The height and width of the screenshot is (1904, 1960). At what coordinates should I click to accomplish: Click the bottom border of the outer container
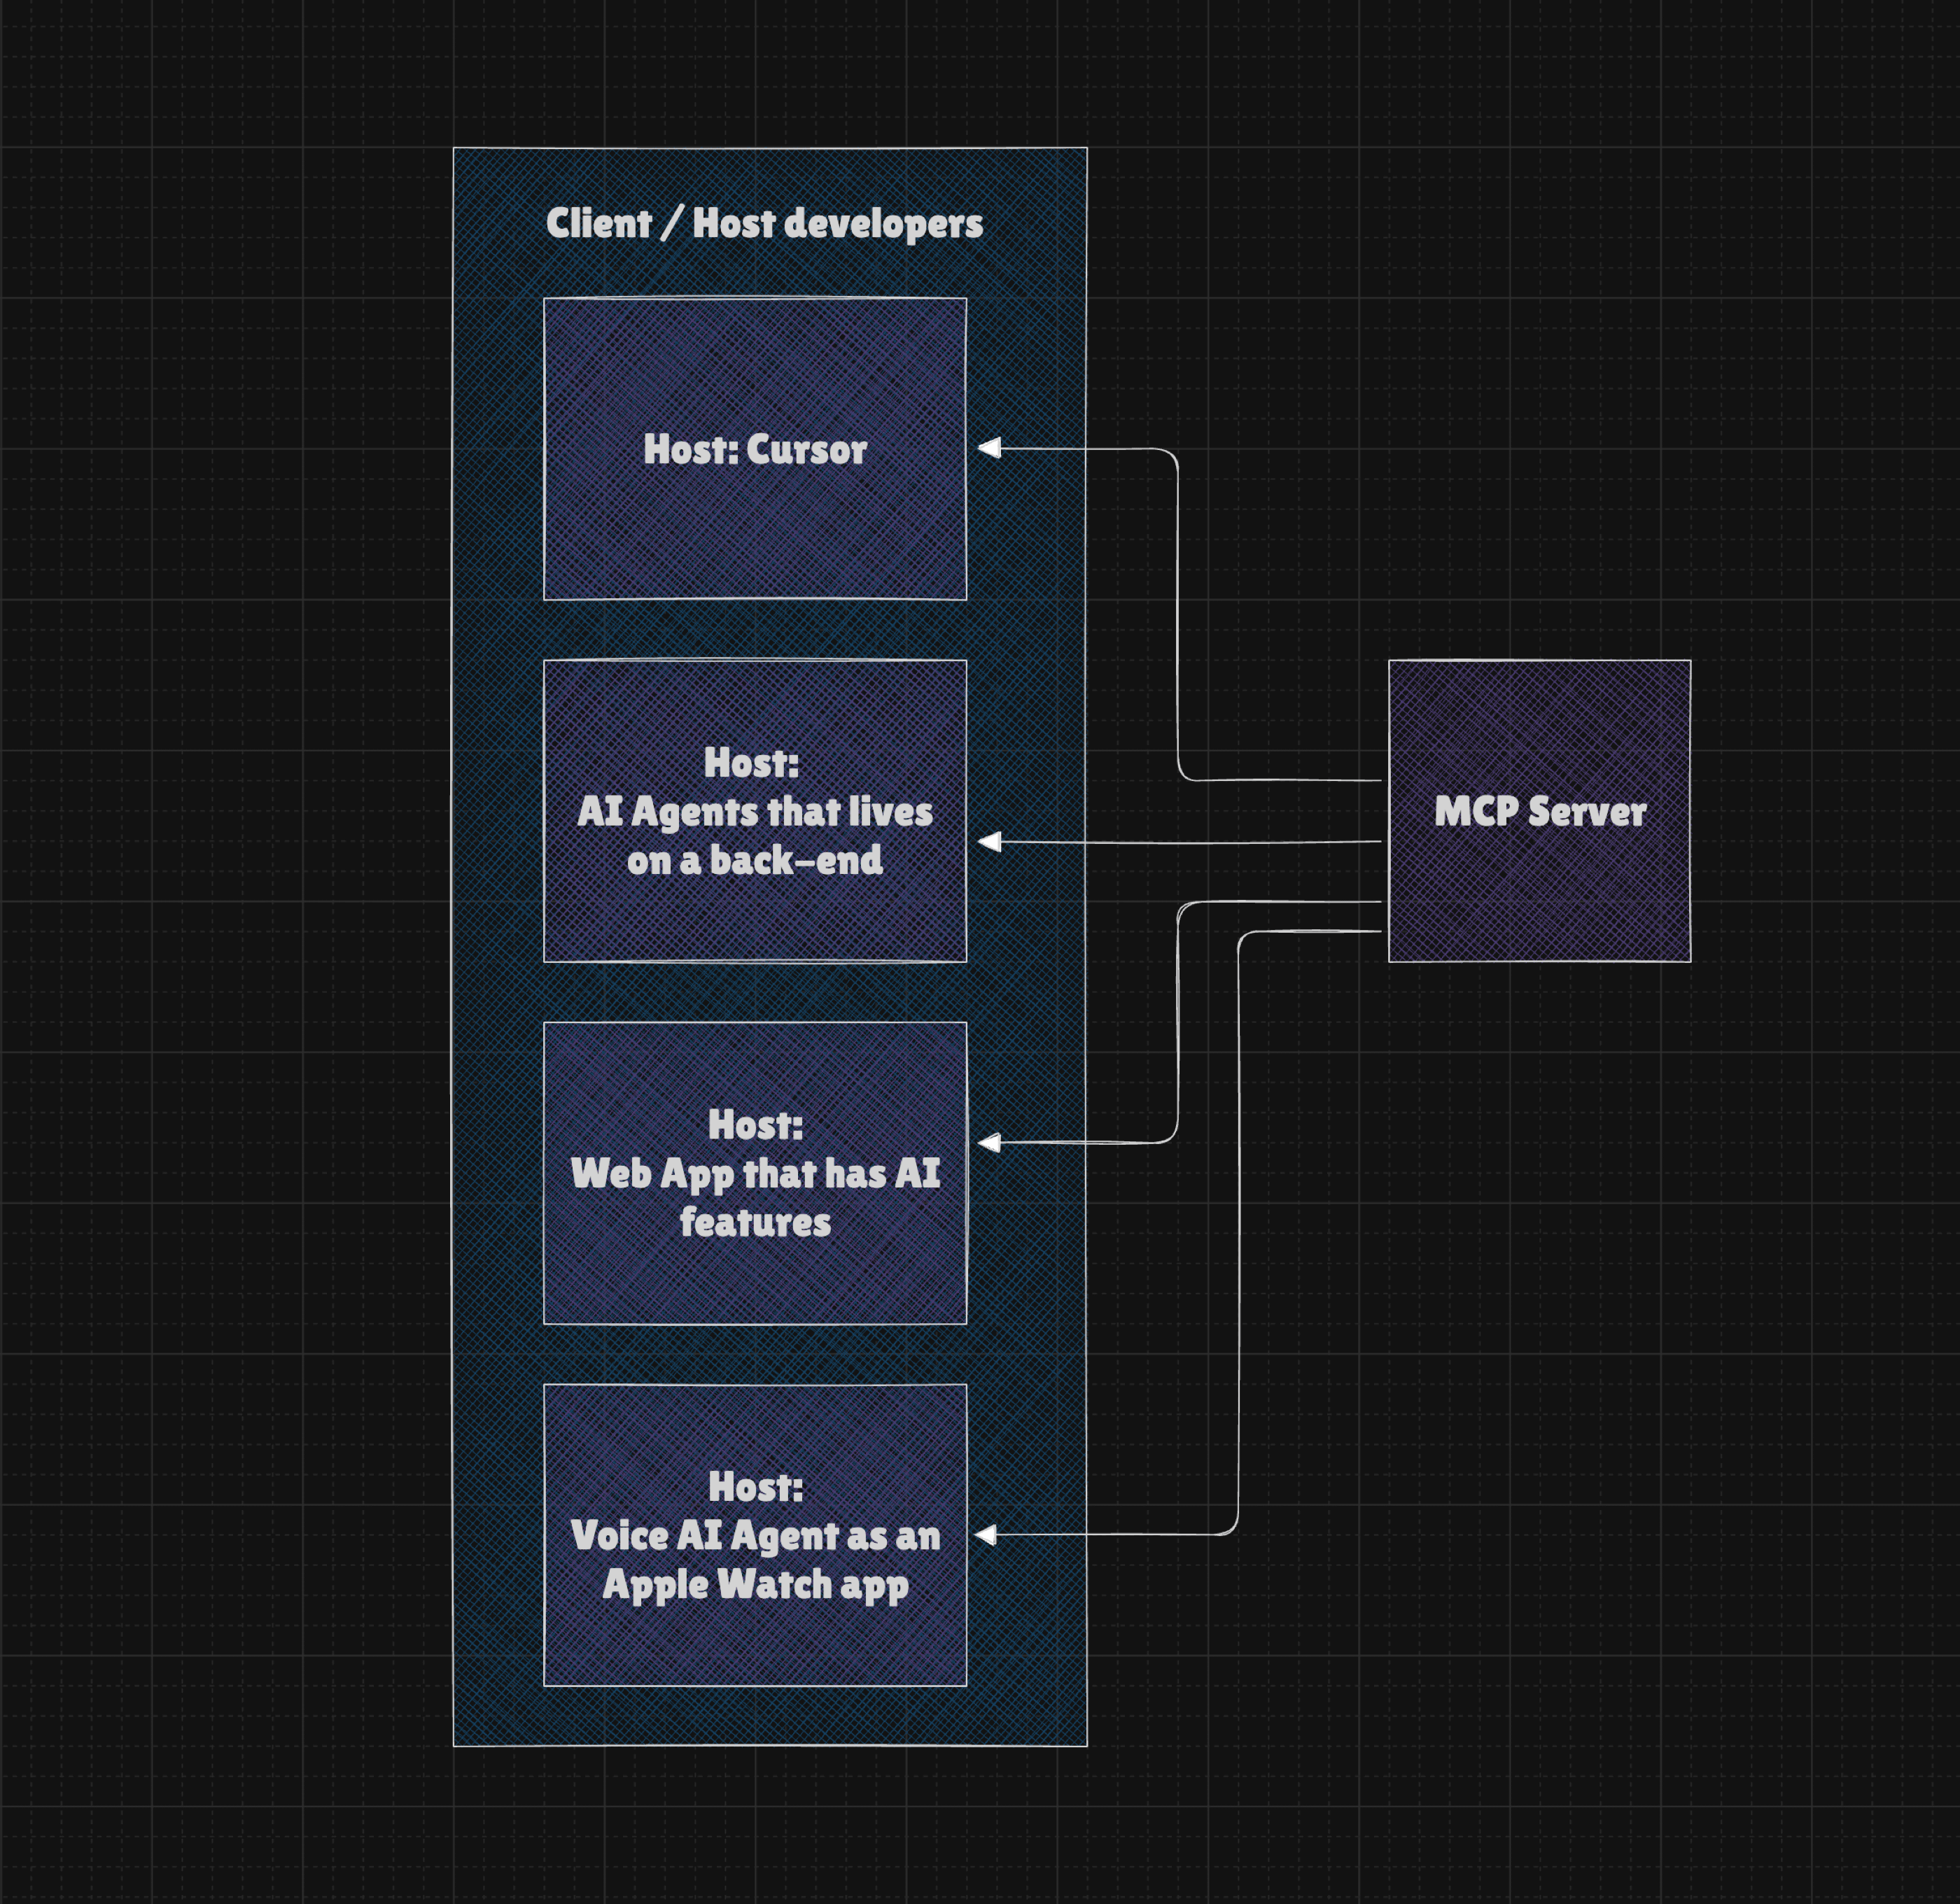pos(771,1746)
